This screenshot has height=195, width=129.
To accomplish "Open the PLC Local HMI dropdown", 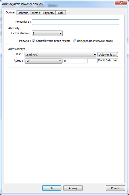I will click(x=61, y=55).
